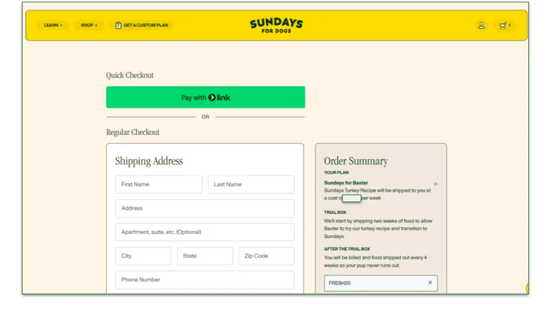This screenshot has width=552, height=330.
Task: Expand the Learn menu
Action: point(53,25)
